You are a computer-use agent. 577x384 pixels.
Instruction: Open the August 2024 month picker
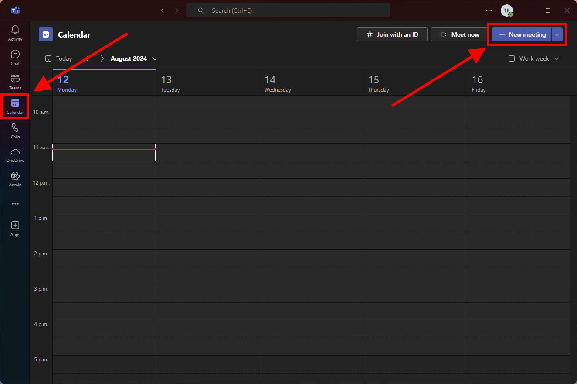(134, 58)
